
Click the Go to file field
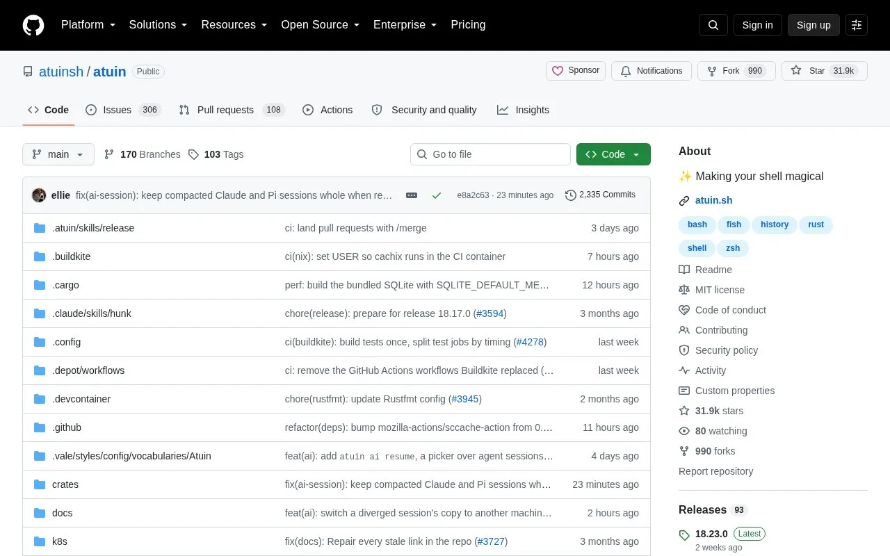490,154
